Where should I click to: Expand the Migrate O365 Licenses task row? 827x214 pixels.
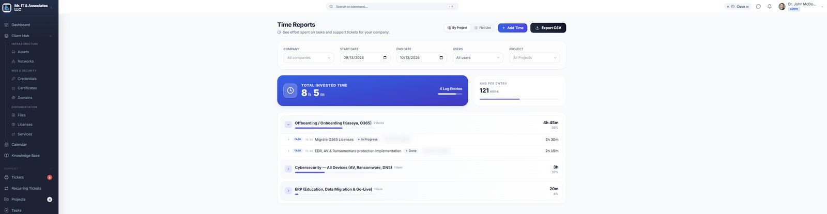288,140
